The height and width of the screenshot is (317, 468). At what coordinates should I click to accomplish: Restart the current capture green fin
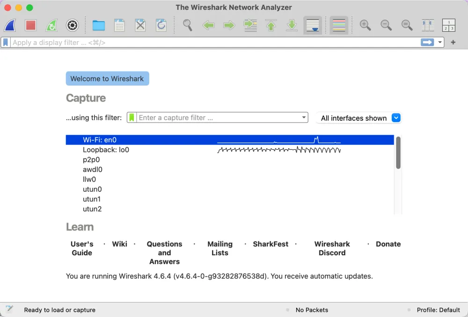(x=51, y=25)
